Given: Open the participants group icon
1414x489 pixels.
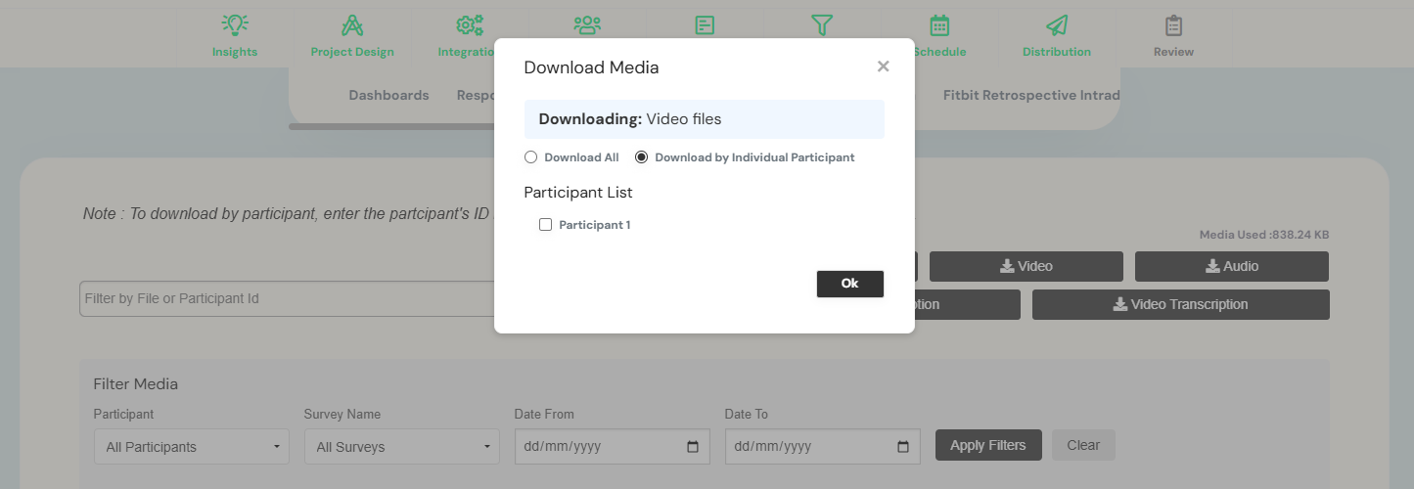Looking at the screenshot, I should 587,25.
